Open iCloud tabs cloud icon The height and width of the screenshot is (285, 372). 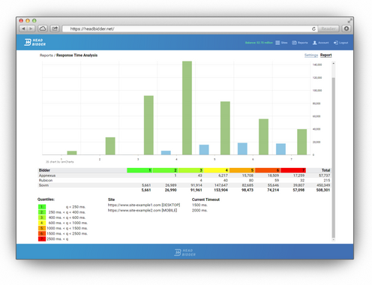pos(43,28)
